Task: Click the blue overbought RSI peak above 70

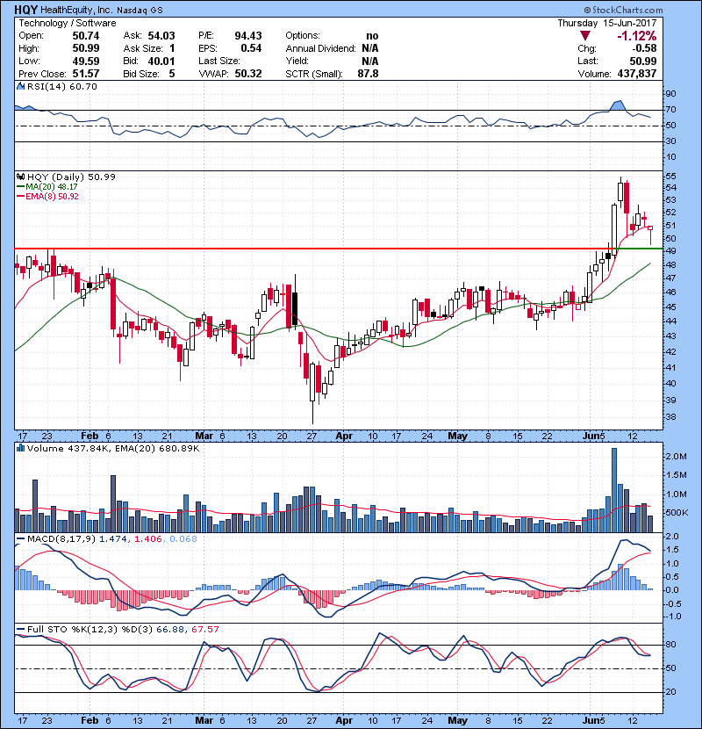Action: point(617,106)
